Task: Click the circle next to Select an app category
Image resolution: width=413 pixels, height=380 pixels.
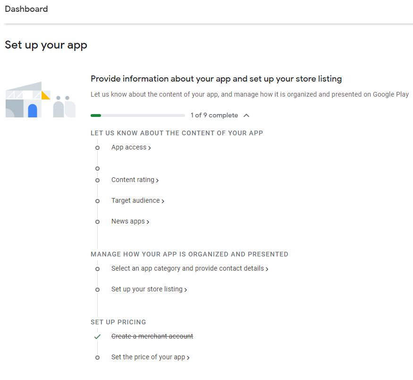Action: pos(97,269)
